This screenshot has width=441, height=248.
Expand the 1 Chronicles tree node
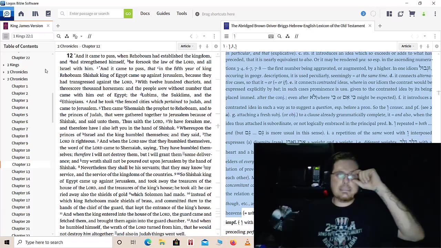(3, 72)
